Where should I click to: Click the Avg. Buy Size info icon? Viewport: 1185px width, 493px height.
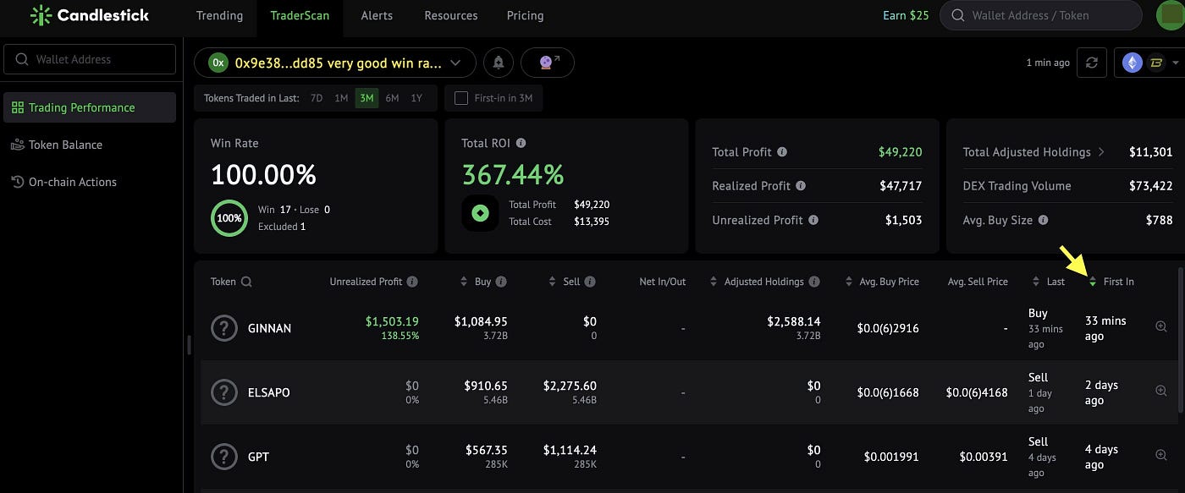pos(1044,220)
